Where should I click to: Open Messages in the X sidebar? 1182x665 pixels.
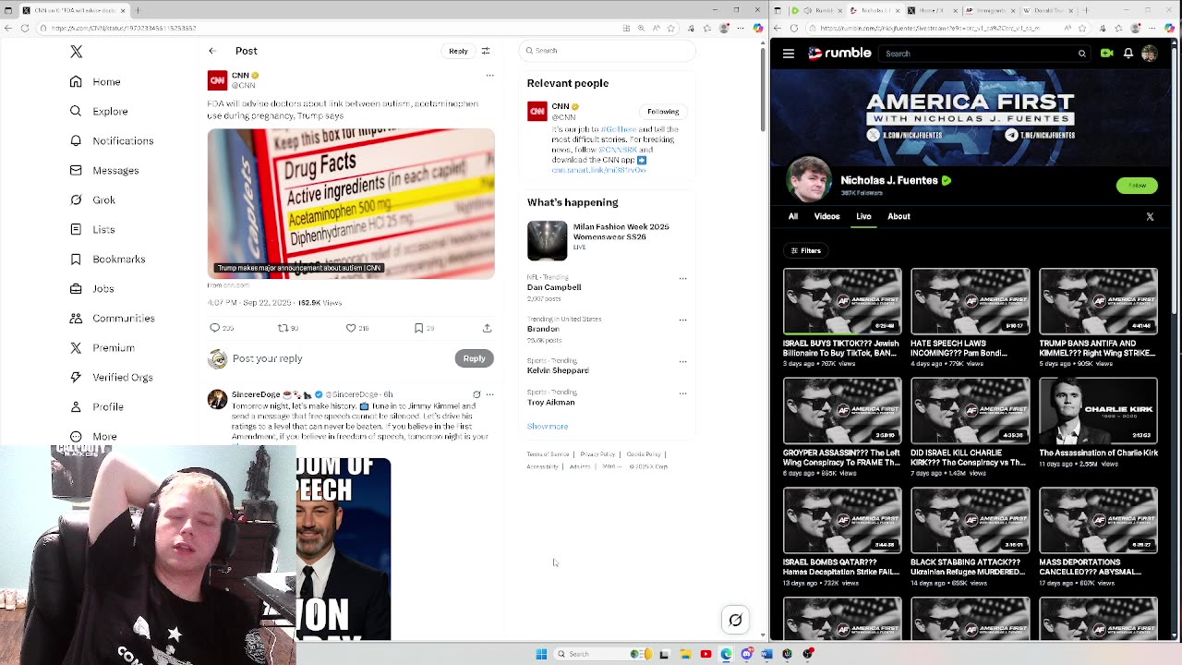[104, 170]
